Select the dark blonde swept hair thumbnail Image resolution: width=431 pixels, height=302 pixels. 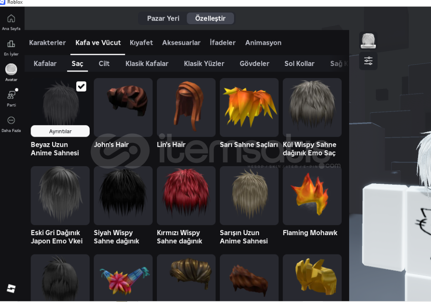pyautogui.click(x=186, y=278)
